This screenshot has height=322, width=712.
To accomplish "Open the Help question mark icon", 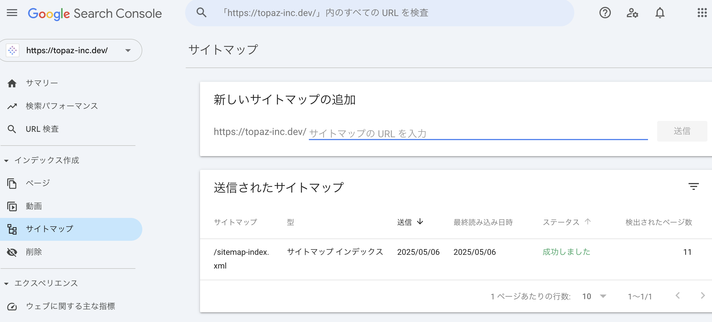I will (x=605, y=13).
